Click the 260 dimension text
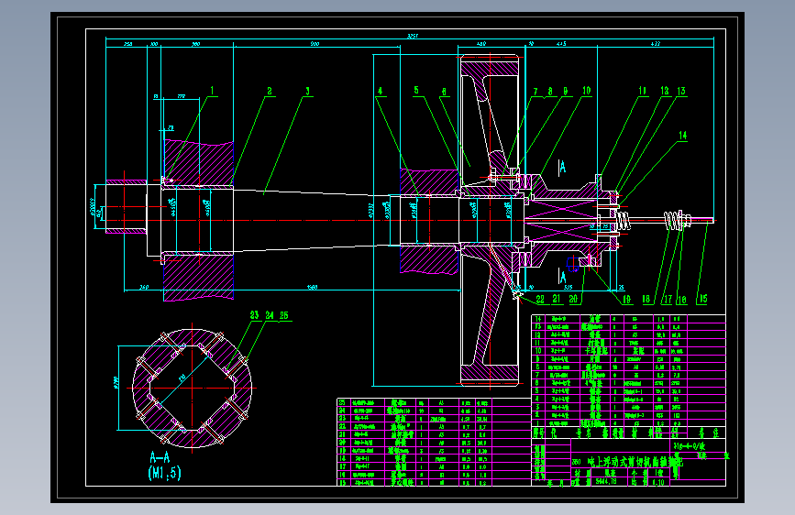The height and width of the screenshot is (515, 795). 144,288
